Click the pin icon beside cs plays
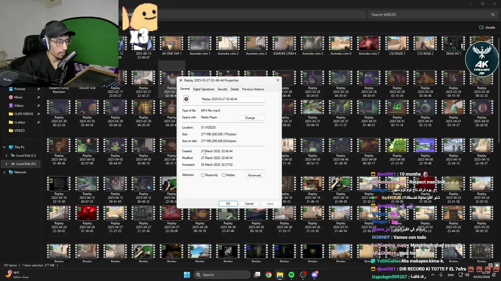 [x=38, y=122]
